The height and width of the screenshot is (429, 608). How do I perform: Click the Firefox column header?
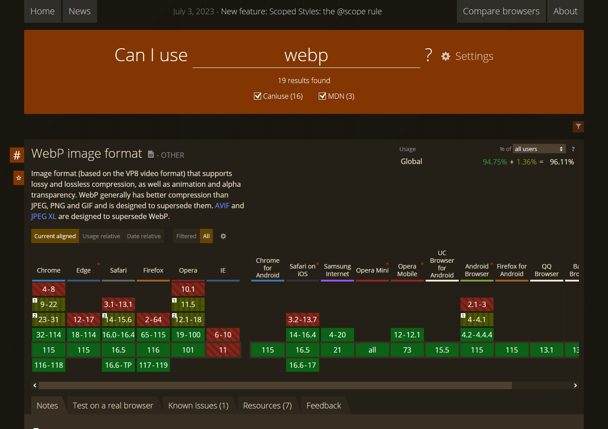[x=153, y=270]
